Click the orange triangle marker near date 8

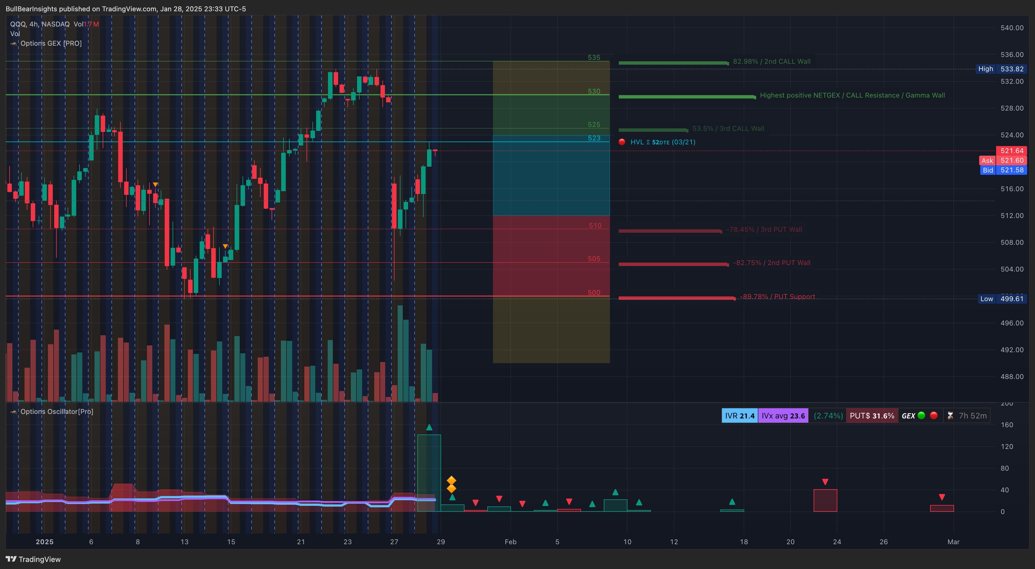[155, 184]
